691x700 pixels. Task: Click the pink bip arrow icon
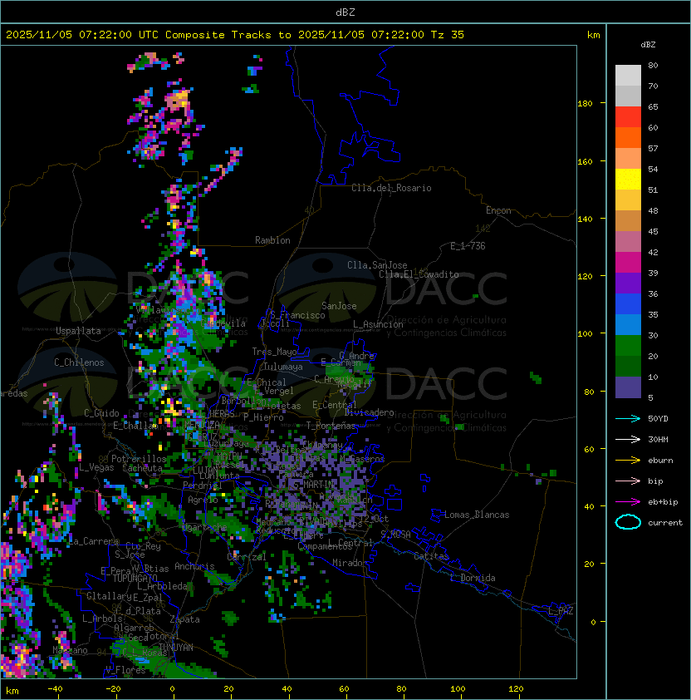click(x=628, y=481)
